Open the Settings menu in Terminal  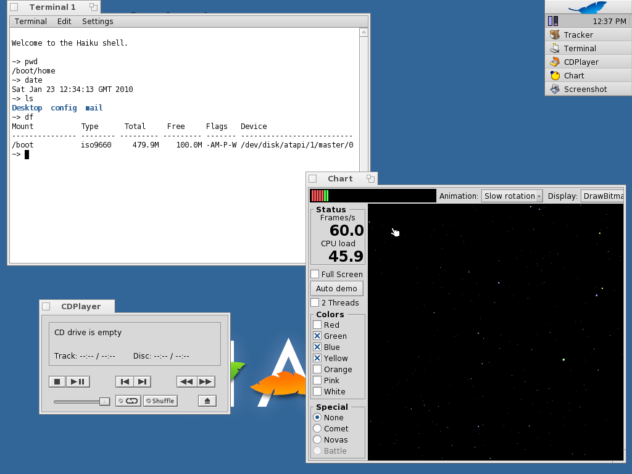[x=98, y=22]
